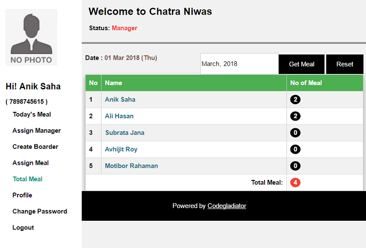Go to Change Password
This screenshot has width=366, height=248.
[40, 211]
